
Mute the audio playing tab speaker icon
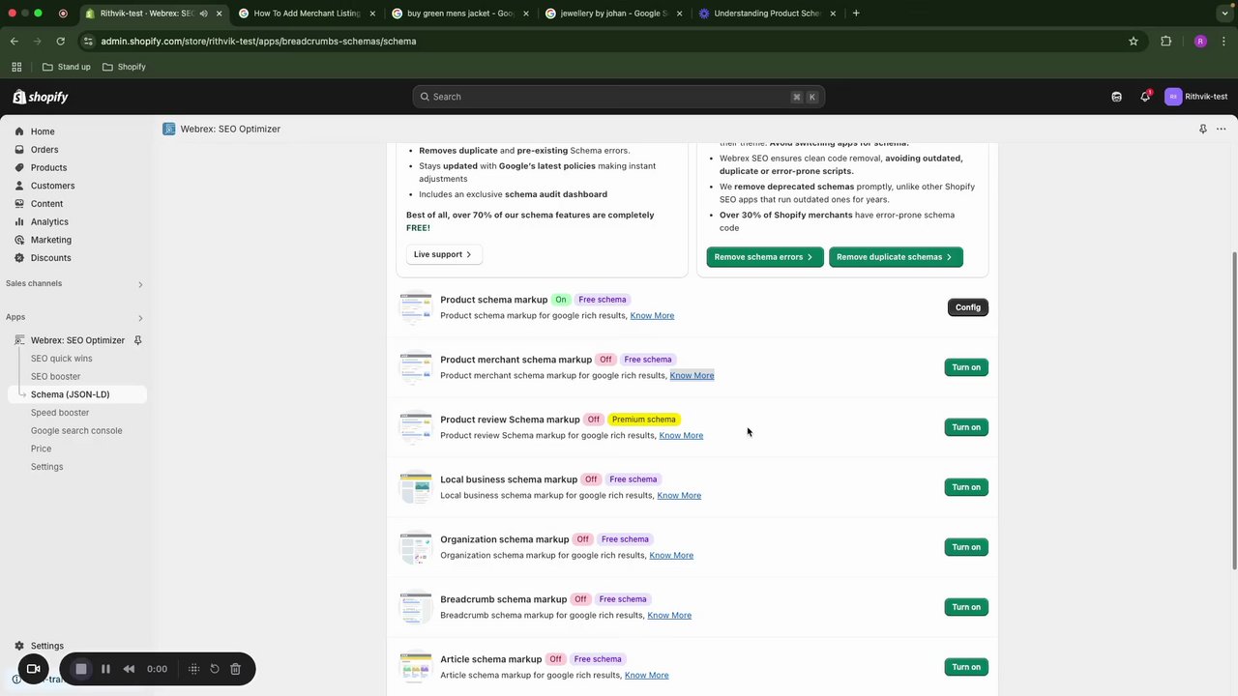(203, 14)
